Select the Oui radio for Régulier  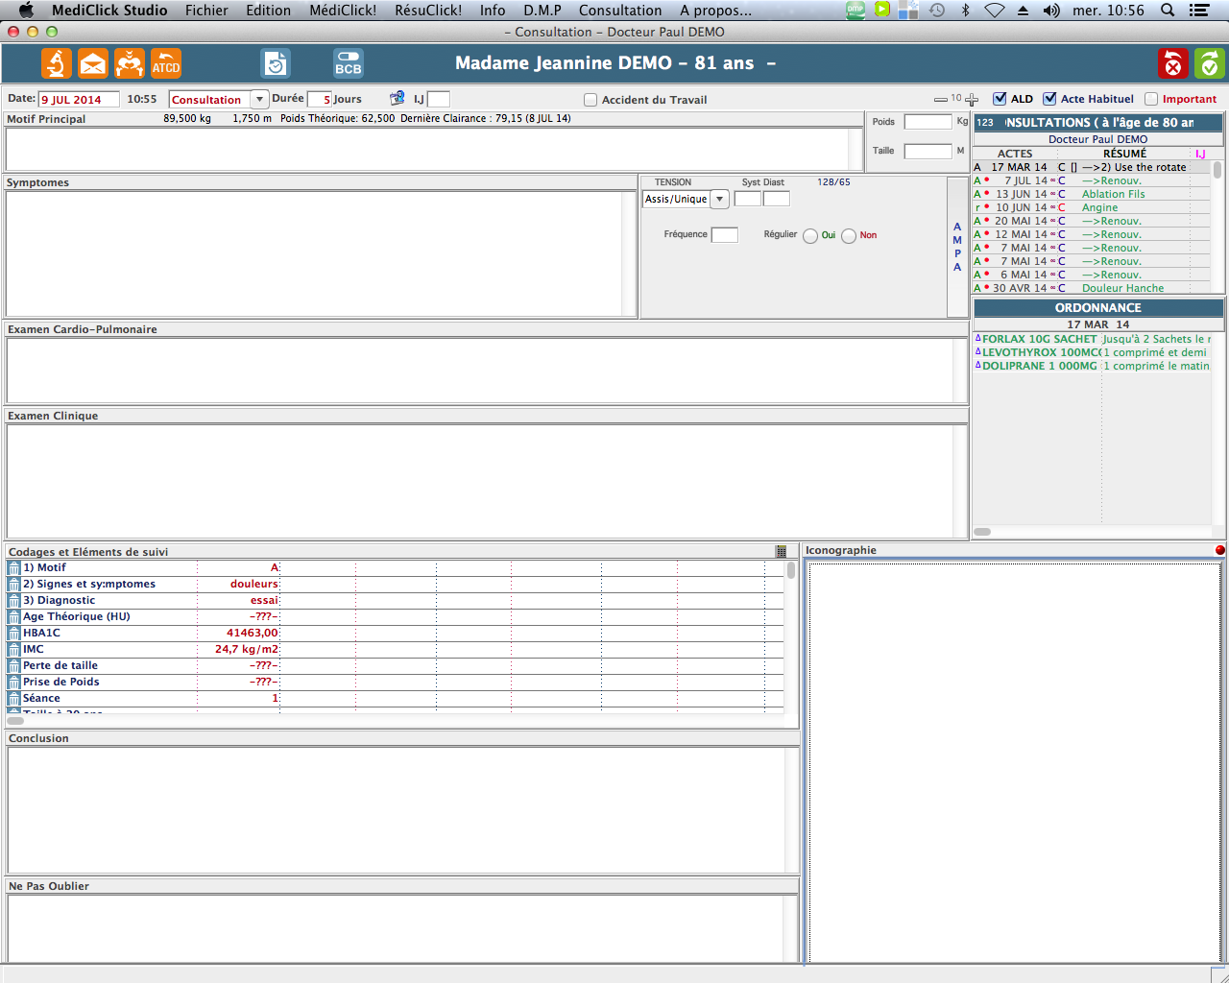(810, 236)
